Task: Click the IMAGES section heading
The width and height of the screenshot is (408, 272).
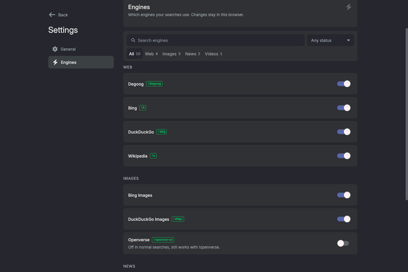Action: (x=131, y=178)
